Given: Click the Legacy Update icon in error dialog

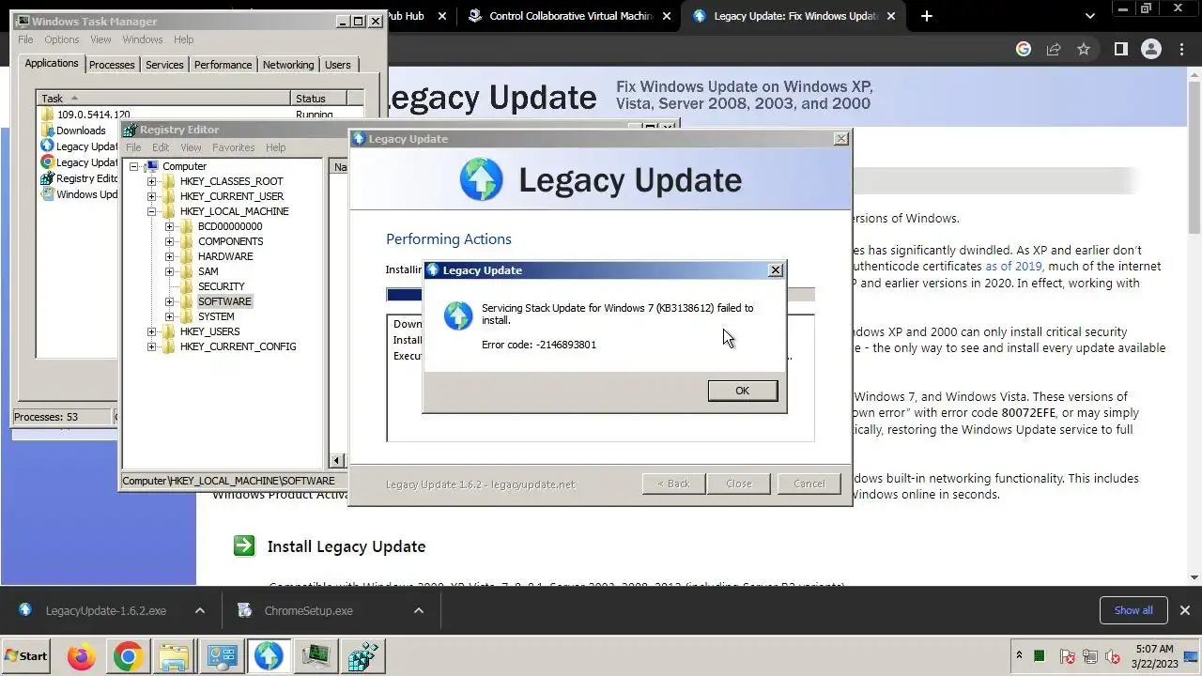Looking at the screenshot, I should click(458, 315).
